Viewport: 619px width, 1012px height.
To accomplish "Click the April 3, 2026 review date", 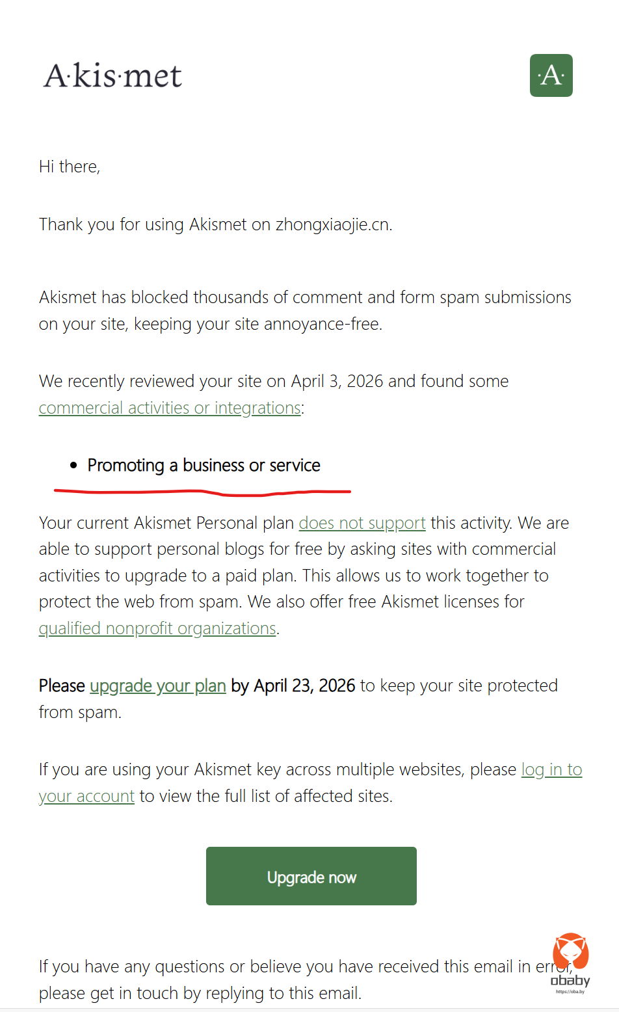I will [337, 381].
